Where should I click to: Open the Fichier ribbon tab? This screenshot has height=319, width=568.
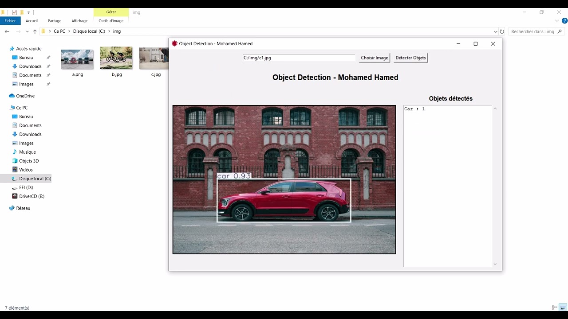click(10, 21)
